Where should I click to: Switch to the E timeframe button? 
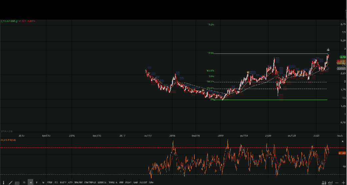[x=37, y=182]
